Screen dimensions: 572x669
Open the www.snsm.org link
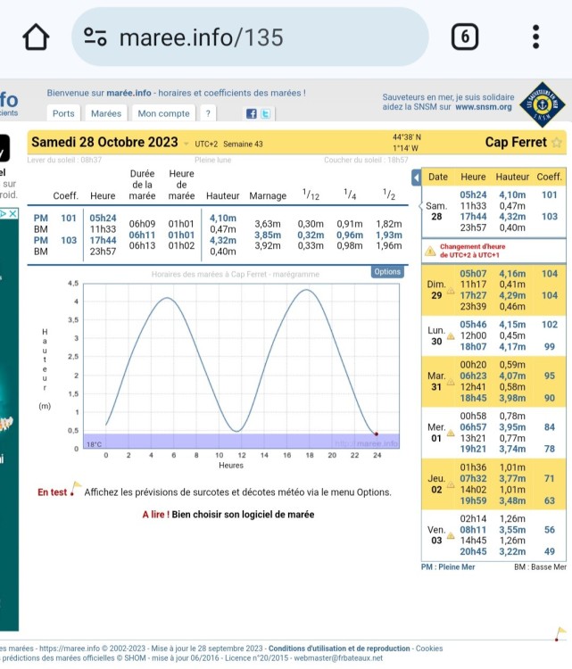pyautogui.click(x=484, y=107)
